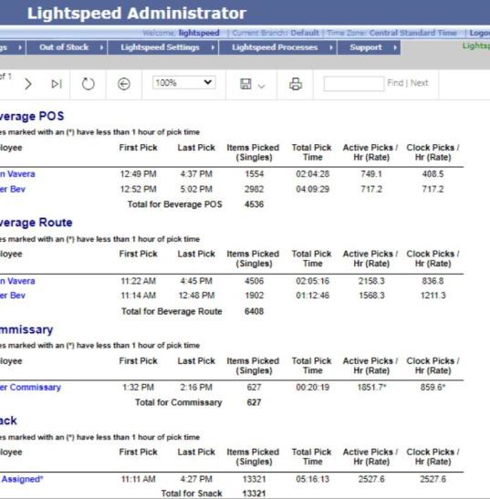Select the 2982 items picked value

point(254,189)
